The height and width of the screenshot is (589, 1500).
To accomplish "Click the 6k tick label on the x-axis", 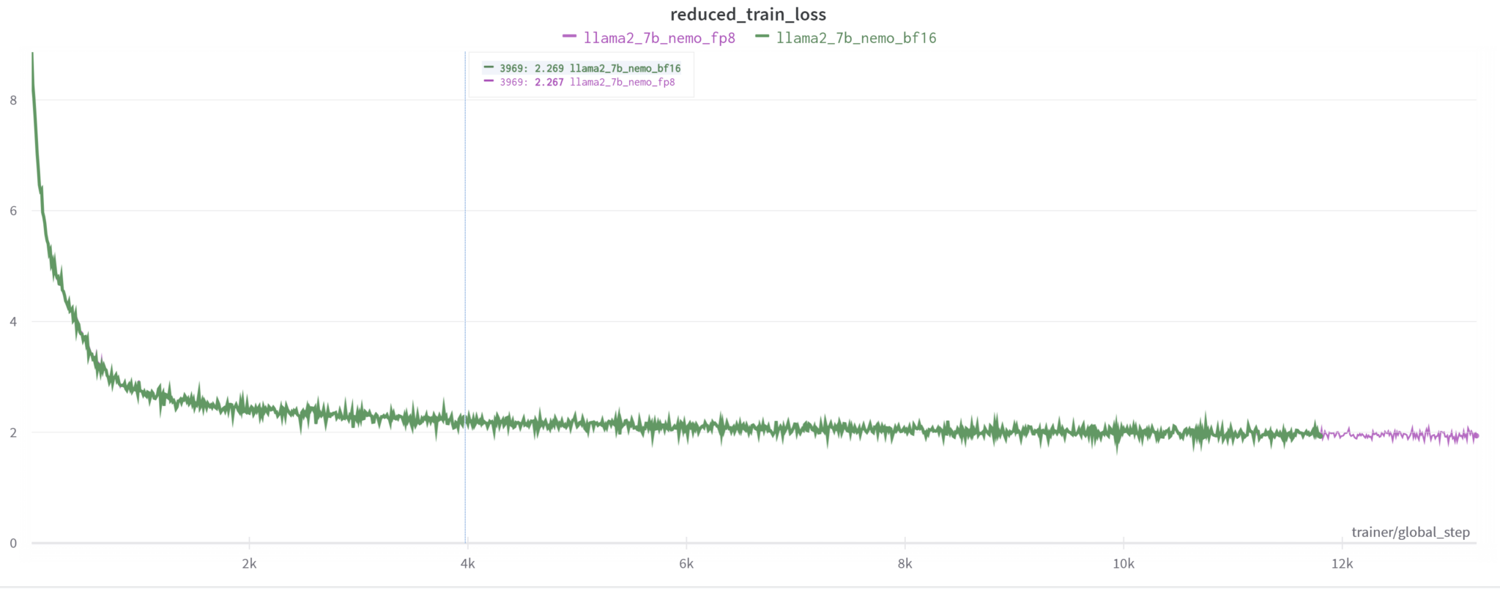I will click(686, 563).
